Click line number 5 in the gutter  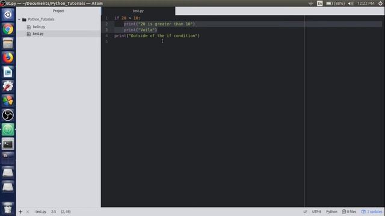pyautogui.click(x=106, y=41)
